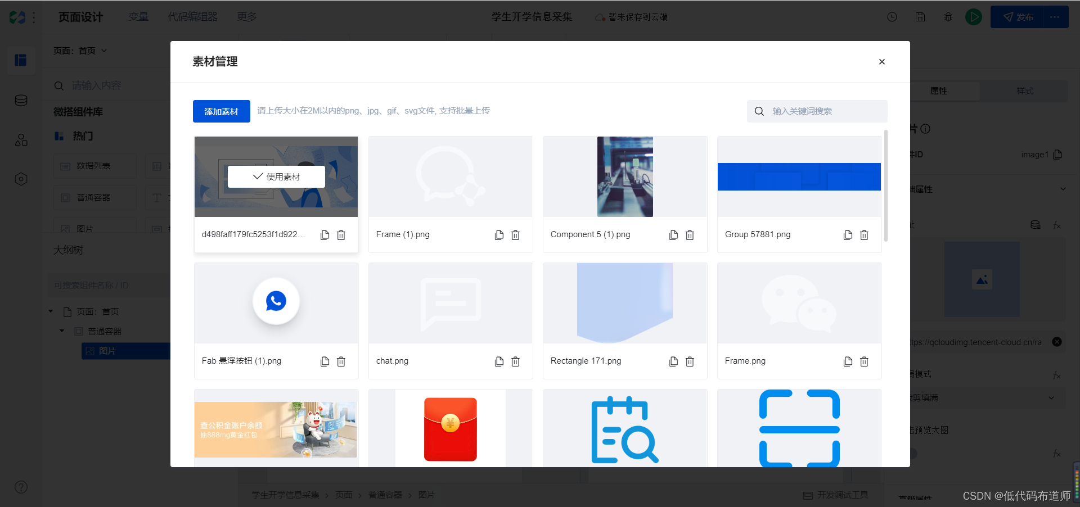Open the 页面设计 menu
The width and height of the screenshot is (1080, 507).
point(81,17)
